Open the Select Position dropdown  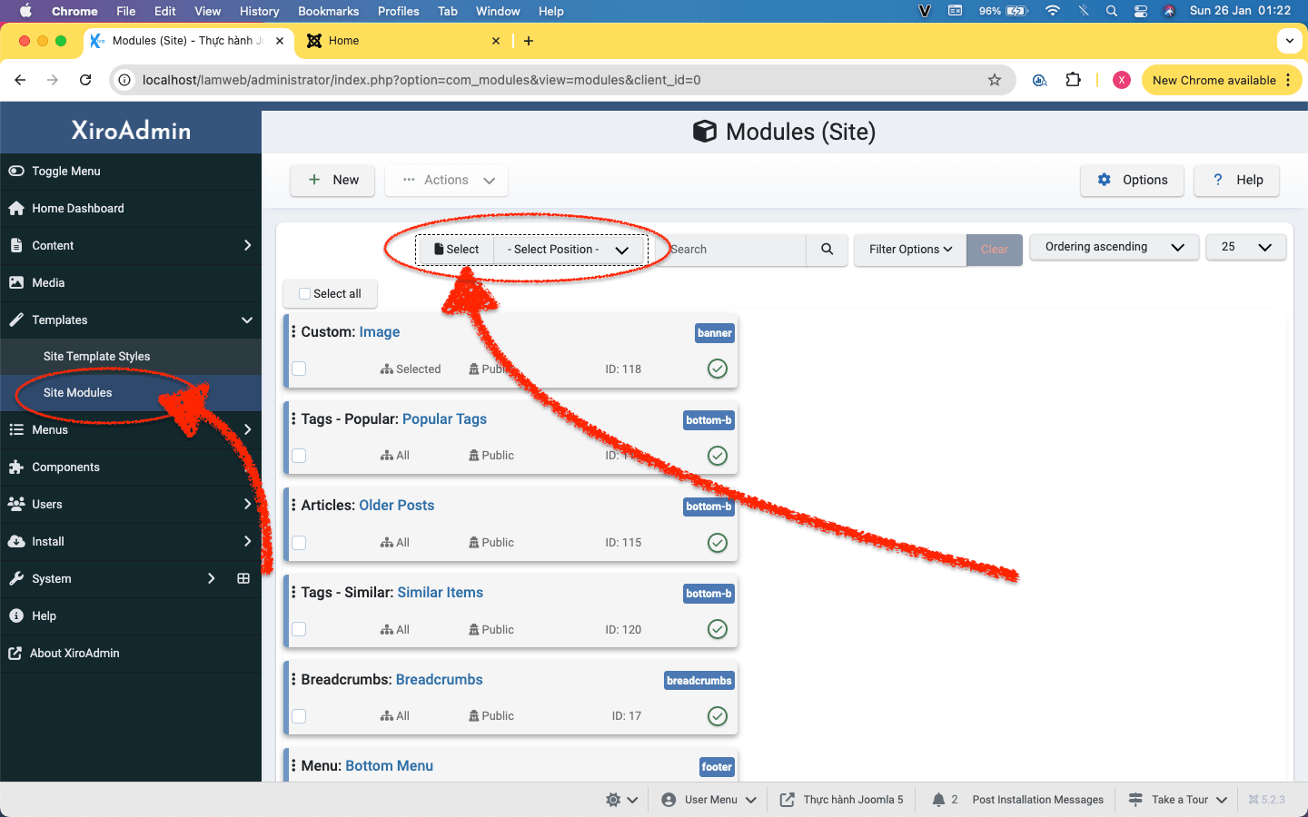[570, 249]
